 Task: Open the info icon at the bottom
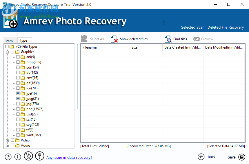[x=18, y=157]
